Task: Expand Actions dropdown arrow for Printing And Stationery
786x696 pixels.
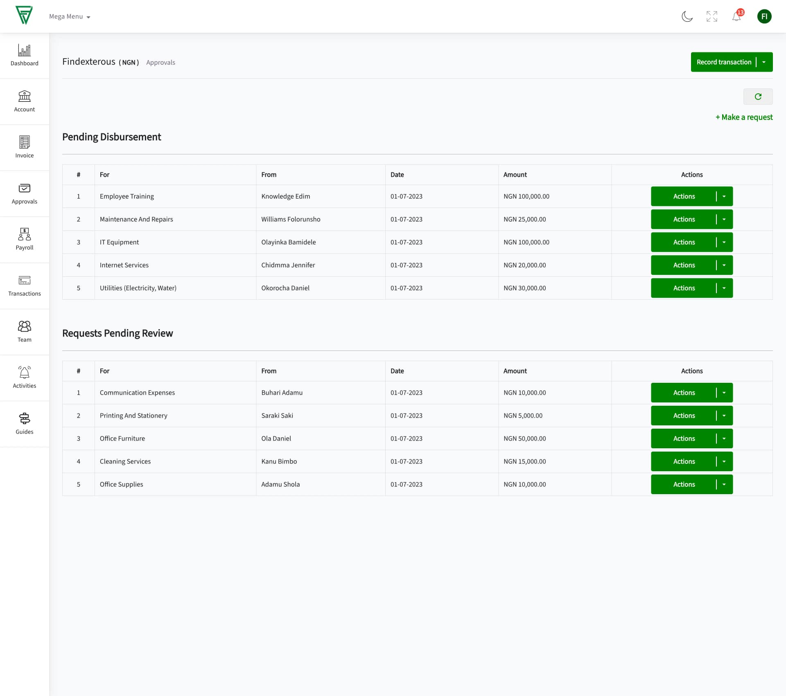Action: pyautogui.click(x=724, y=416)
